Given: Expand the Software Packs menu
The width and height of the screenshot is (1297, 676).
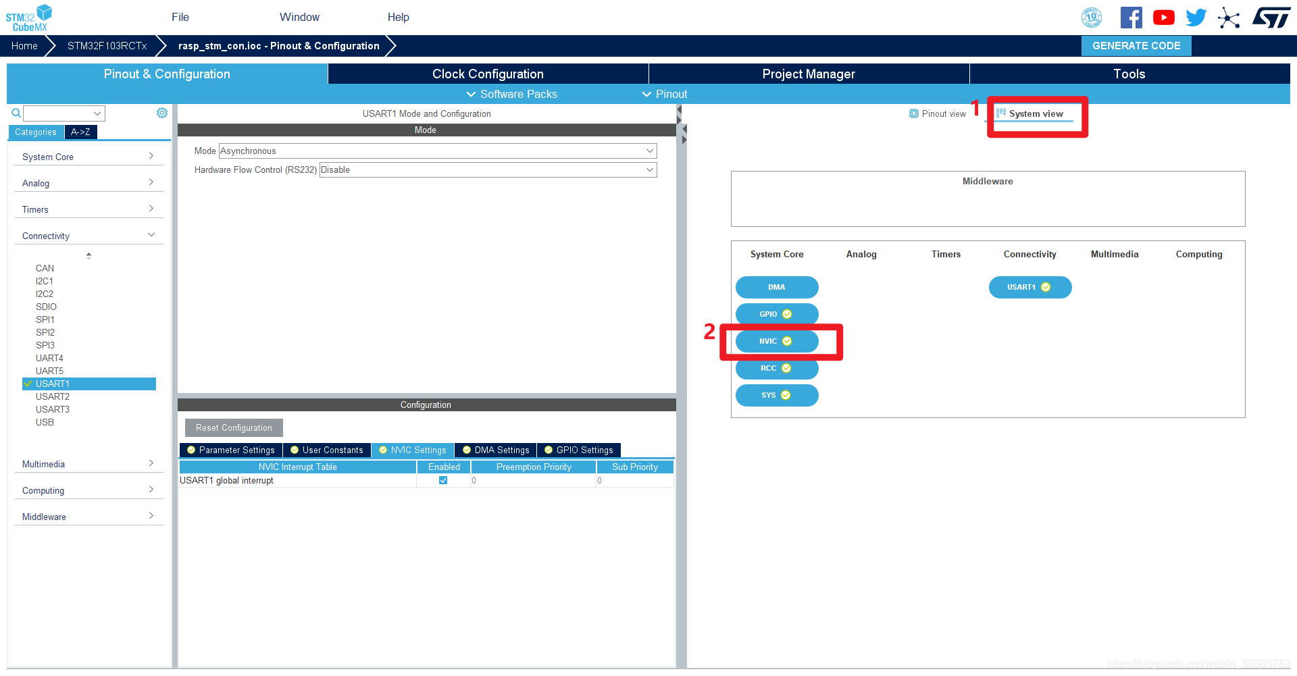Looking at the screenshot, I should click(511, 94).
